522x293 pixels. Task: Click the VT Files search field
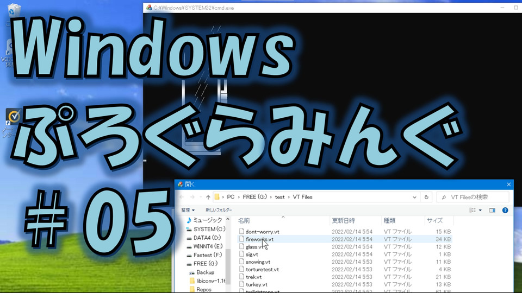[473, 198]
